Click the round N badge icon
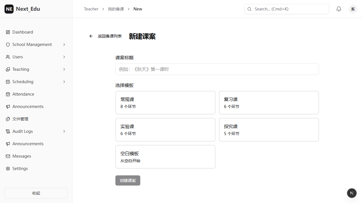362x203 pixels. tap(352, 193)
